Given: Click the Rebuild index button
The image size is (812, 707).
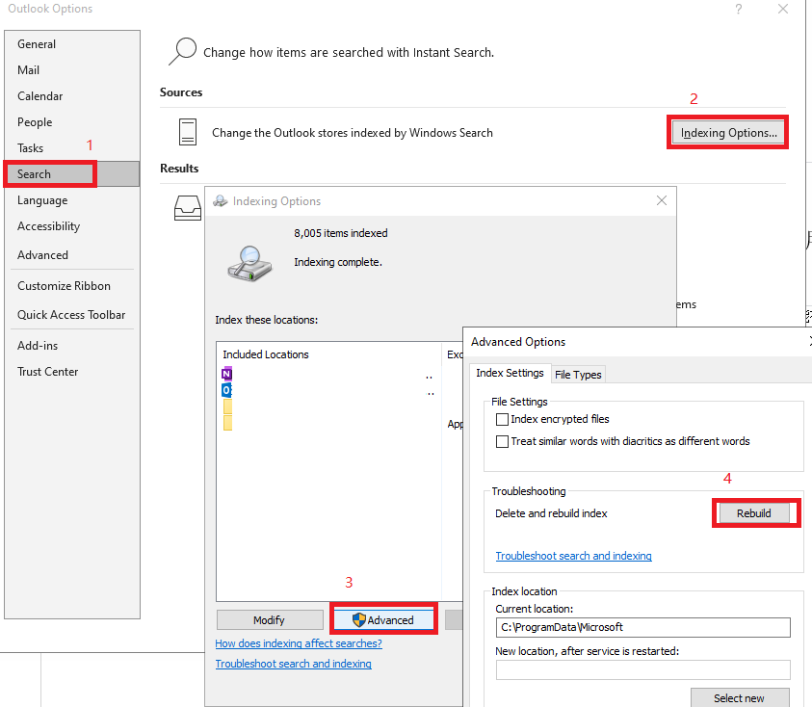Looking at the screenshot, I should pos(754,513).
